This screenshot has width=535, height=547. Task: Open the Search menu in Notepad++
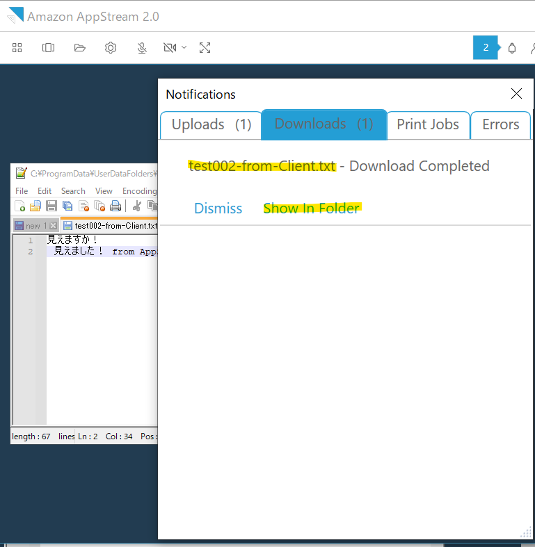click(73, 191)
